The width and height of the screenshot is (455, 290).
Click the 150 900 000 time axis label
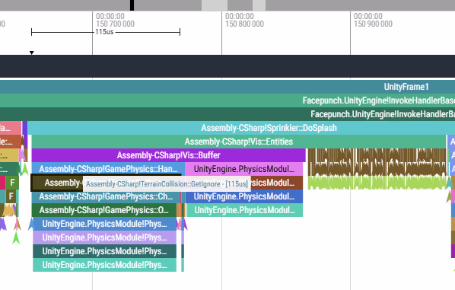[x=373, y=20]
